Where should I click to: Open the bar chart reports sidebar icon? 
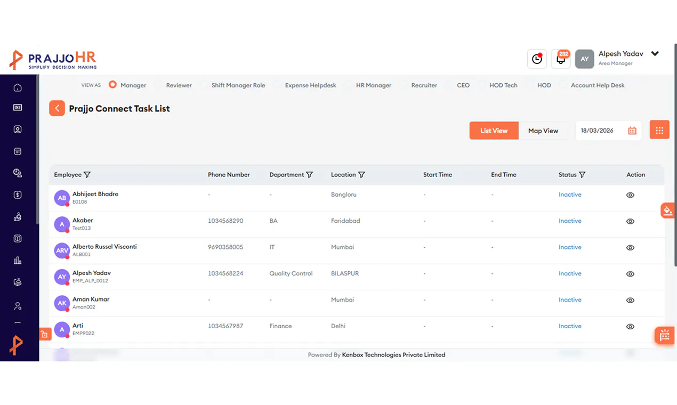[x=18, y=261]
